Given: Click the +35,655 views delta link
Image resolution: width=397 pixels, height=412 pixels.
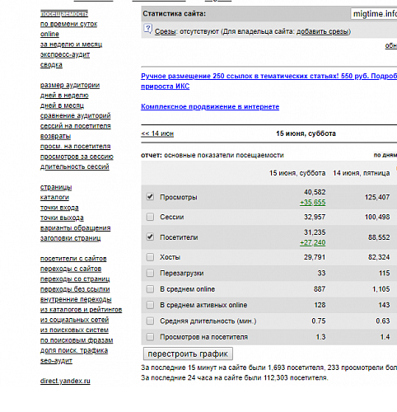Looking at the screenshot, I should coord(313,203).
